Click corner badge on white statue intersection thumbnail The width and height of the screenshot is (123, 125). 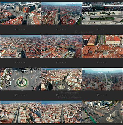(x=122, y=122)
